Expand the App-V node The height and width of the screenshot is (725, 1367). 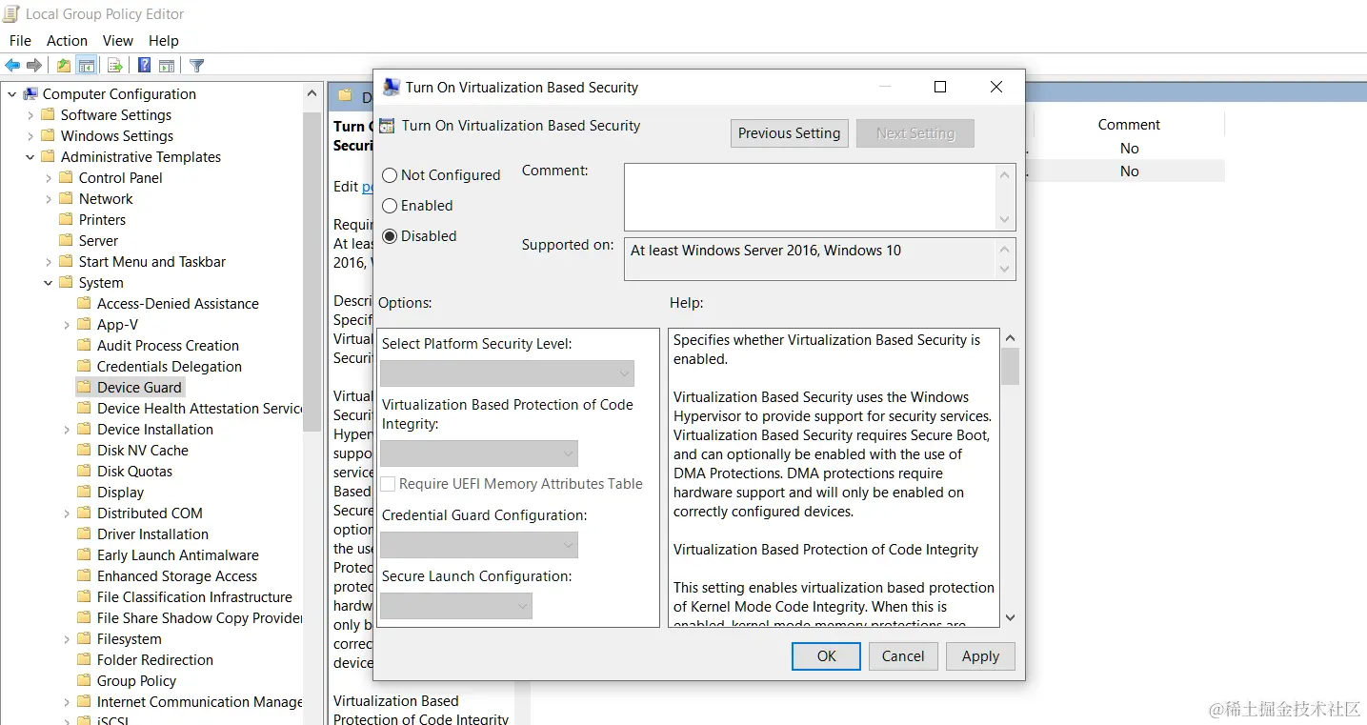click(x=67, y=325)
